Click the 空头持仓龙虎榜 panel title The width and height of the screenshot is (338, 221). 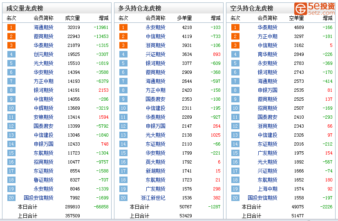[252, 9]
